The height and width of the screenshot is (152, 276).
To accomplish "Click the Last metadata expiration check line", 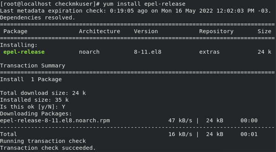I will [x=136, y=11].
